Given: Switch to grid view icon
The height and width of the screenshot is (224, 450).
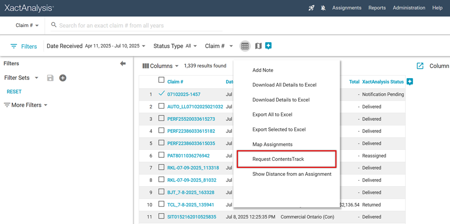Looking at the screenshot, I should pos(244,46).
